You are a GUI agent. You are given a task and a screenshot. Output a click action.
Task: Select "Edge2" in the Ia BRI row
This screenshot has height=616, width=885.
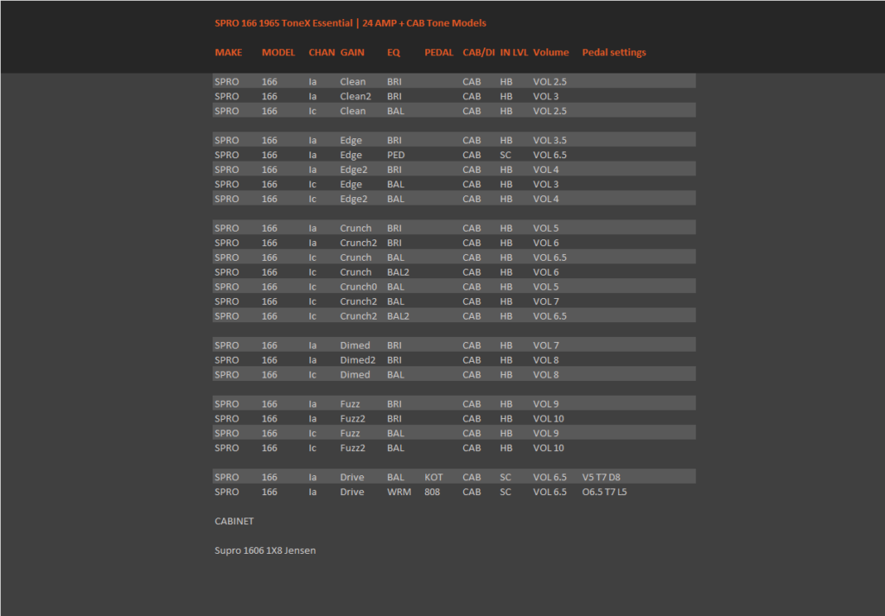[x=353, y=170]
